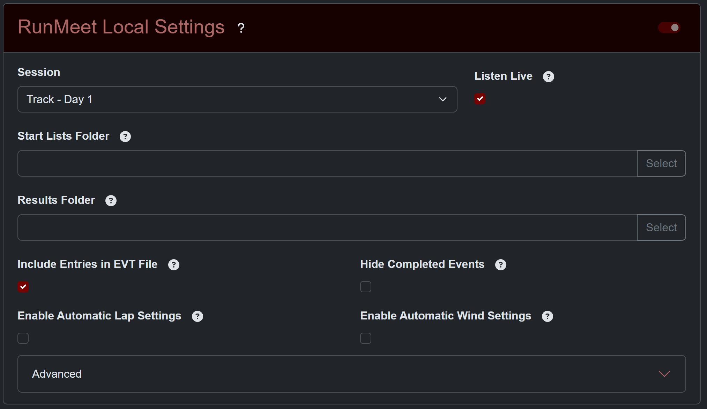
Task: Click Enable Automatic Wind Settings help icon
Action: point(547,316)
